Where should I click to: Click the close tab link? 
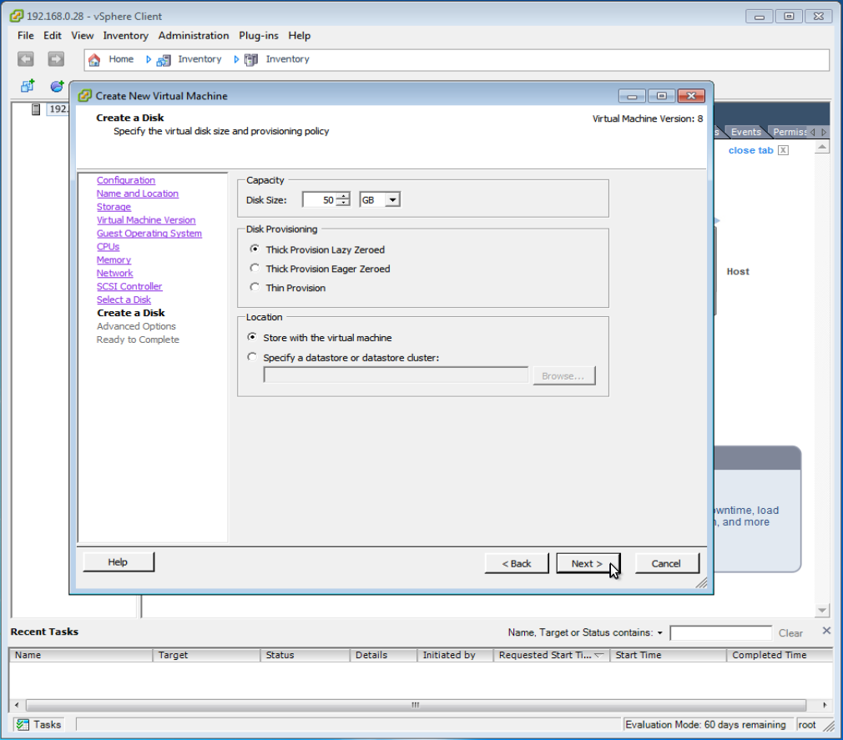click(750, 150)
